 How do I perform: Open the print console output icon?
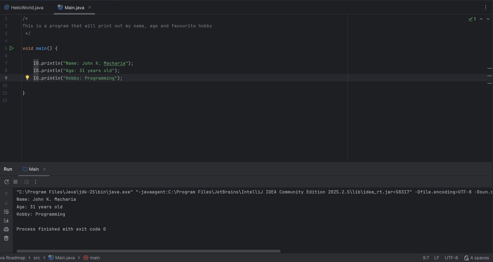6,229
